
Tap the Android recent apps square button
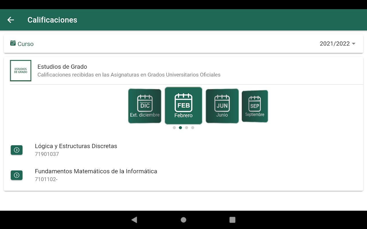[x=233, y=220]
